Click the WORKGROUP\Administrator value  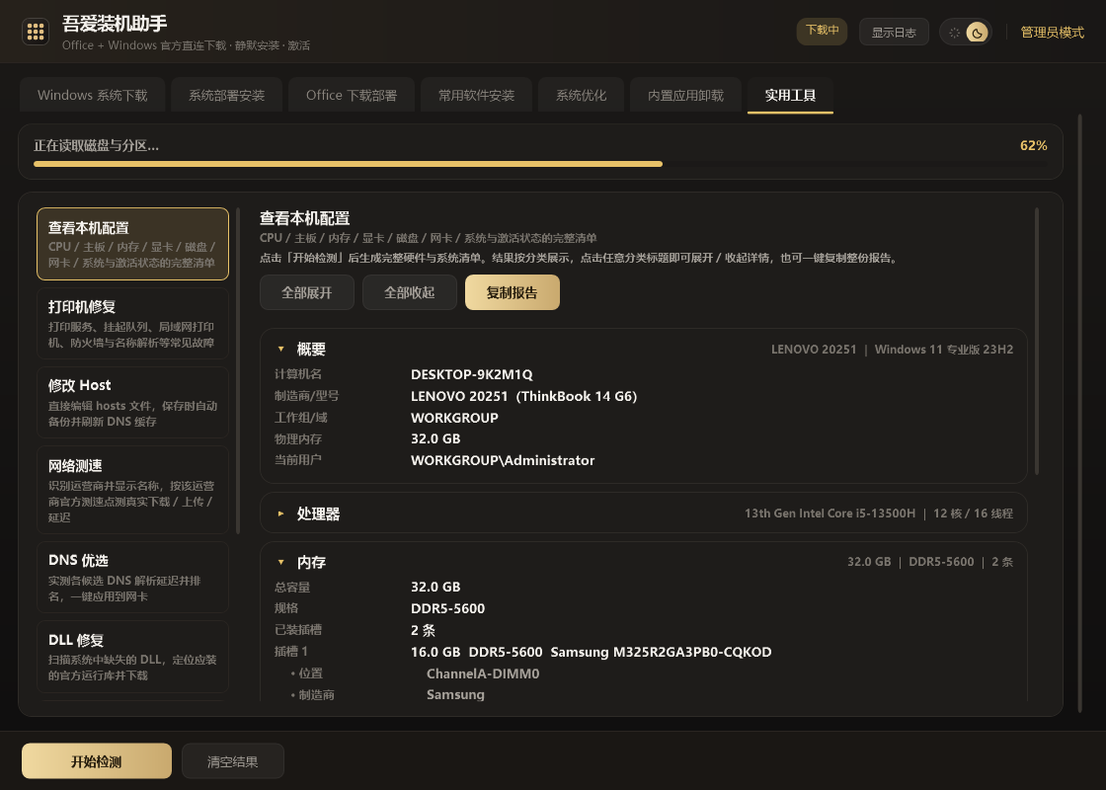click(503, 460)
